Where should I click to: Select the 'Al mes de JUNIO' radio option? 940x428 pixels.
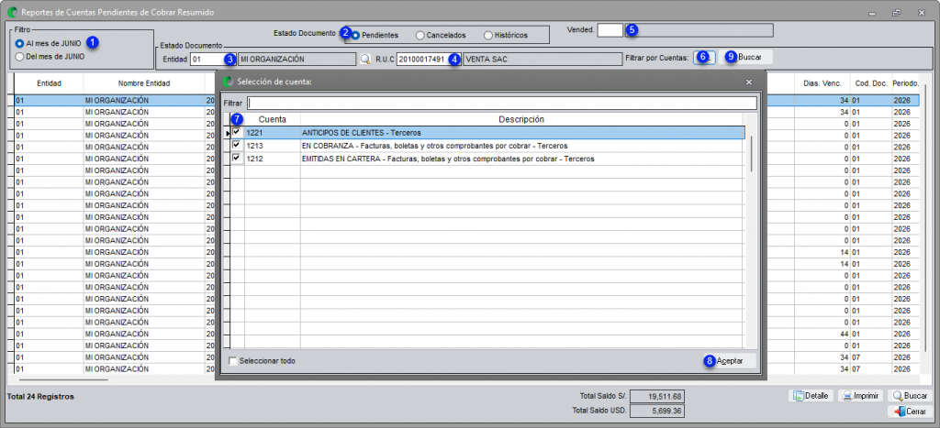20,44
